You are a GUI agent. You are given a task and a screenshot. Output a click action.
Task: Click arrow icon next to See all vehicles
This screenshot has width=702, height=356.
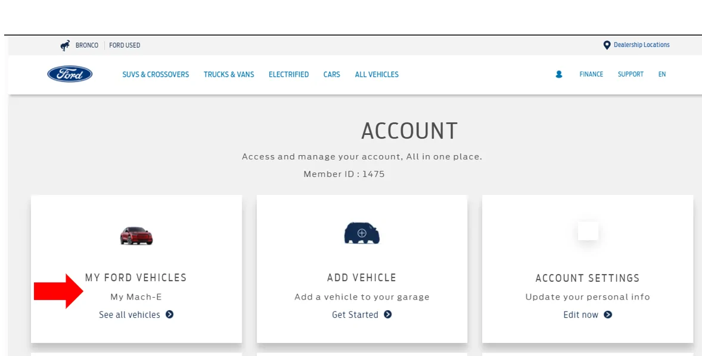point(169,314)
